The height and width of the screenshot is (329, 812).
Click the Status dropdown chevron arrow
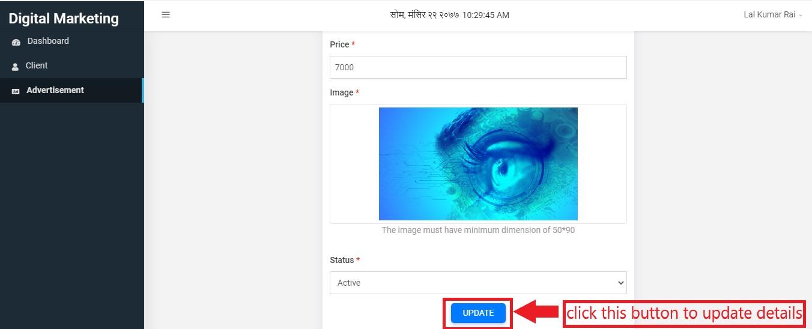620,283
